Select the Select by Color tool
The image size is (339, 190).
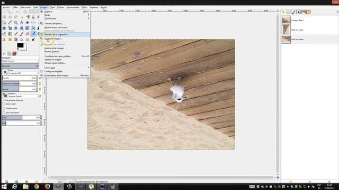click(x=28, y=17)
